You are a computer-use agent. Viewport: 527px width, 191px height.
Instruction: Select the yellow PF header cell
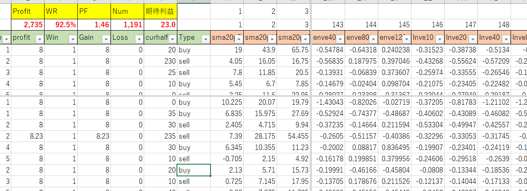pyautogui.click(x=94, y=10)
